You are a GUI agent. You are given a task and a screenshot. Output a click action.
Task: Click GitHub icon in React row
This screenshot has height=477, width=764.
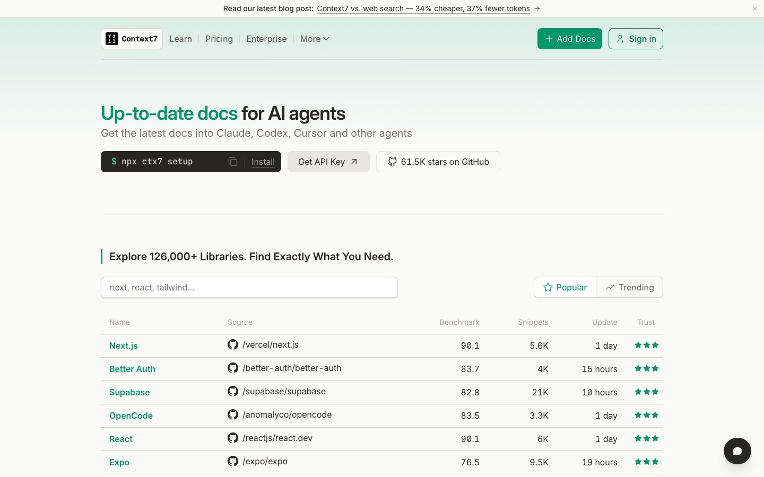click(x=233, y=438)
